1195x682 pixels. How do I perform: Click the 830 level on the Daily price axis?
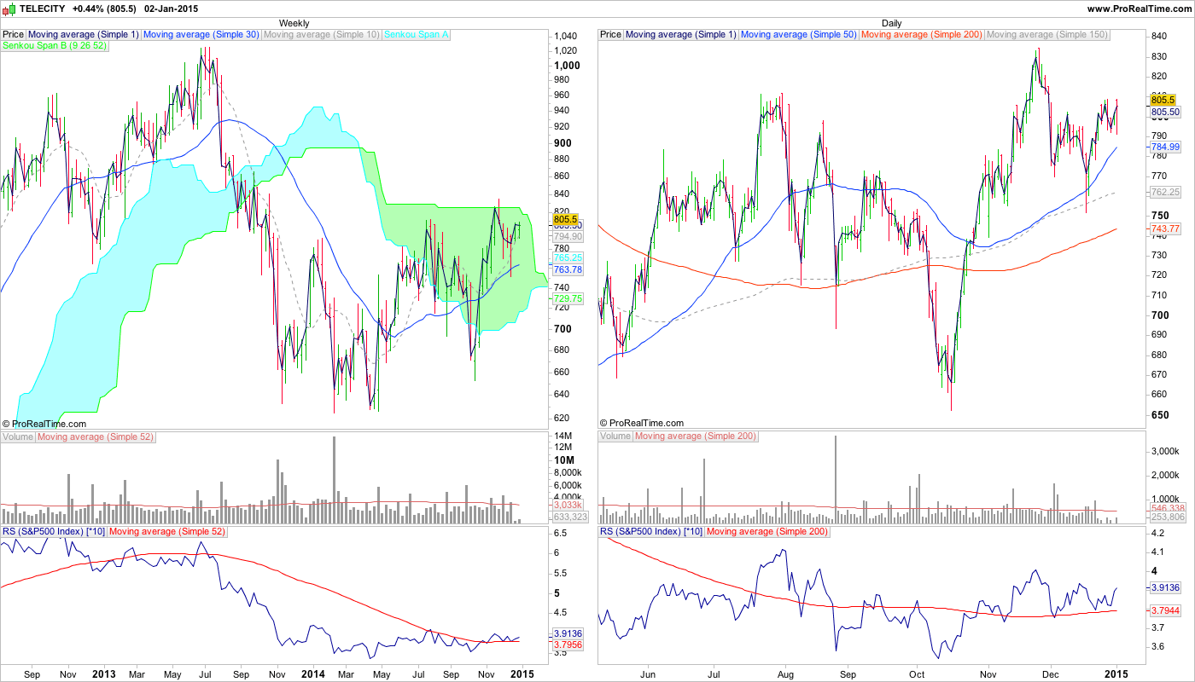pos(1159,57)
